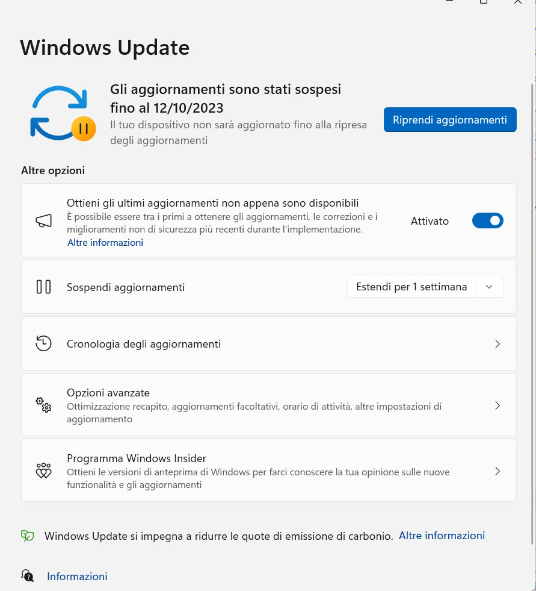
Task: Open Programma Windows Insider via its chevron
Action: (x=497, y=471)
